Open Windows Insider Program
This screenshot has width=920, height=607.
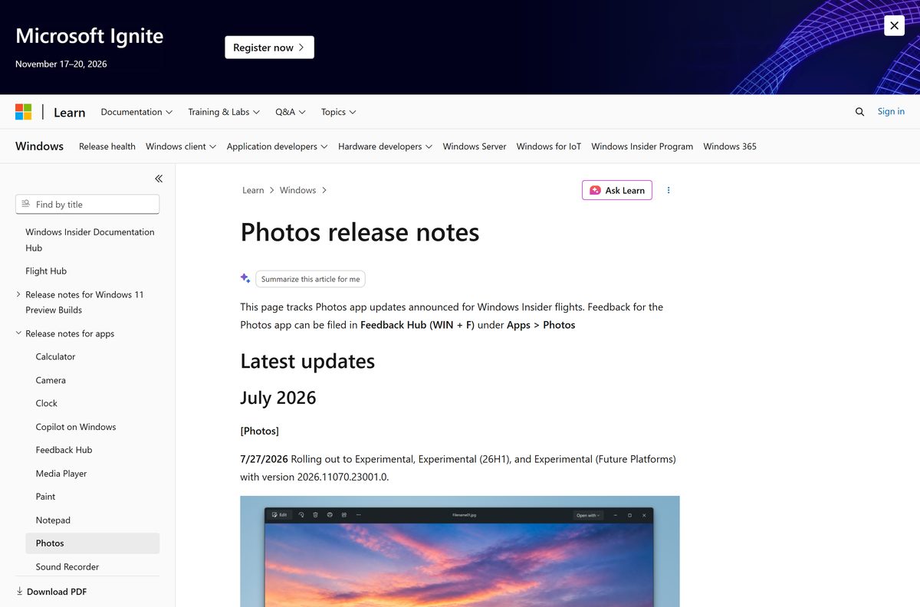pyautogui.click(x=642, y=146)
